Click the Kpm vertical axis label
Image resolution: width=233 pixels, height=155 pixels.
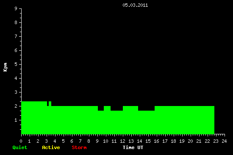[5, 67]
